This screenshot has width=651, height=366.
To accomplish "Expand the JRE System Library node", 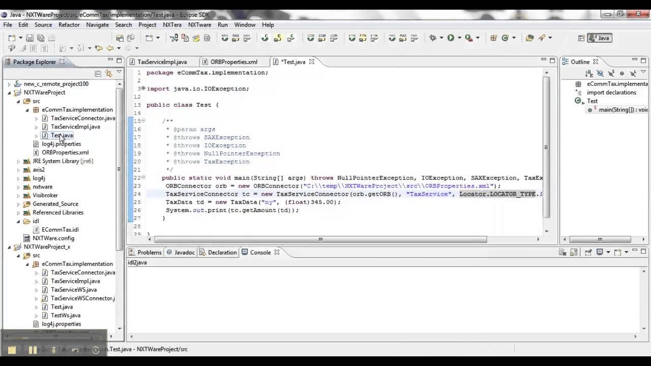I will pos(18,161).
